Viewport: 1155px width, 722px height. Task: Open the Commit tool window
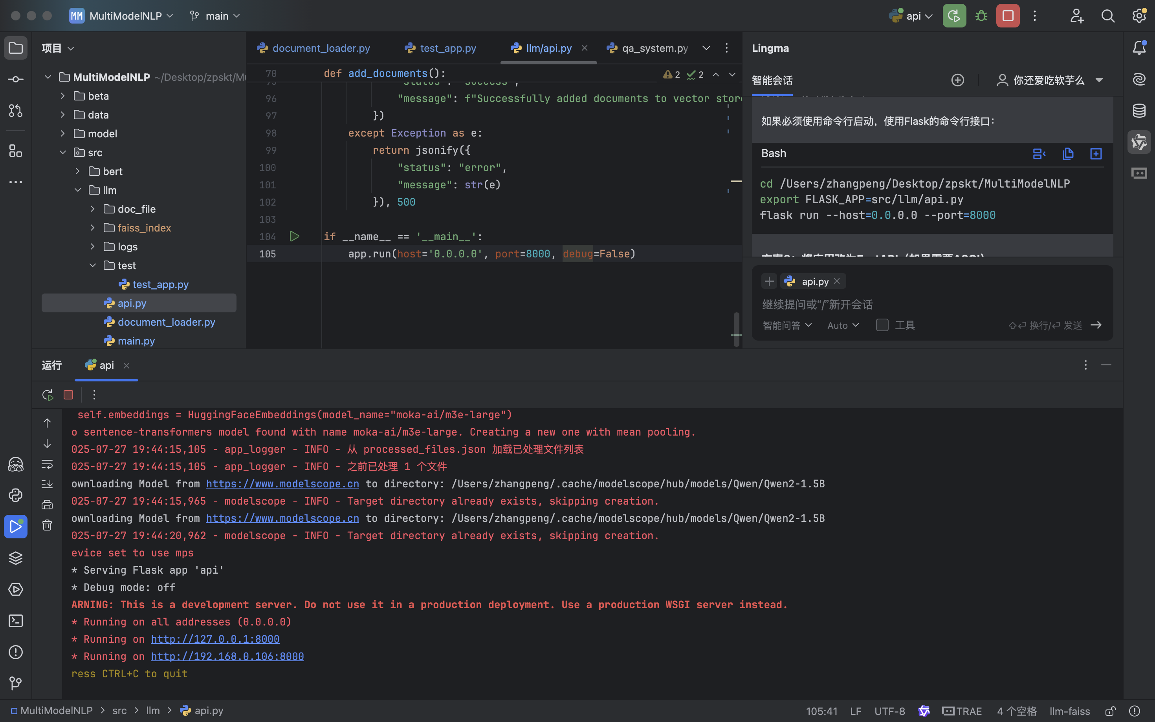click(15, 79)
